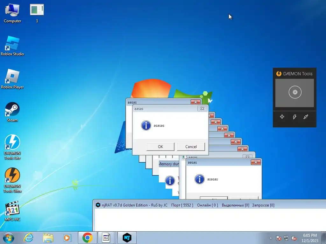Image resolution: width=326 pixels, height=244 pixels.
Task: Launch the Steam desktop shortcut
Action: [x=12, y=112]
